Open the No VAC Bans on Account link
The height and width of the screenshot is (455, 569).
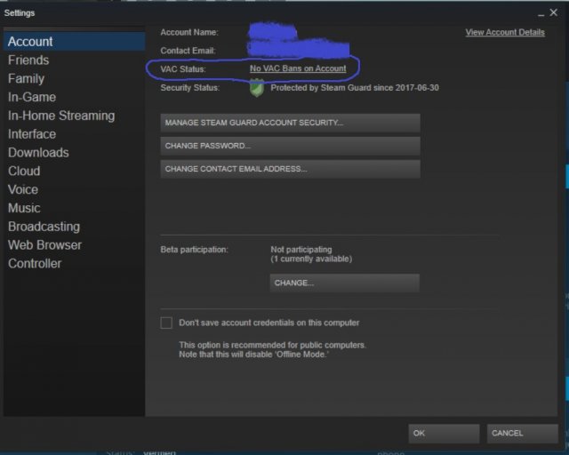pyautogui.click(x=298, y=68)
